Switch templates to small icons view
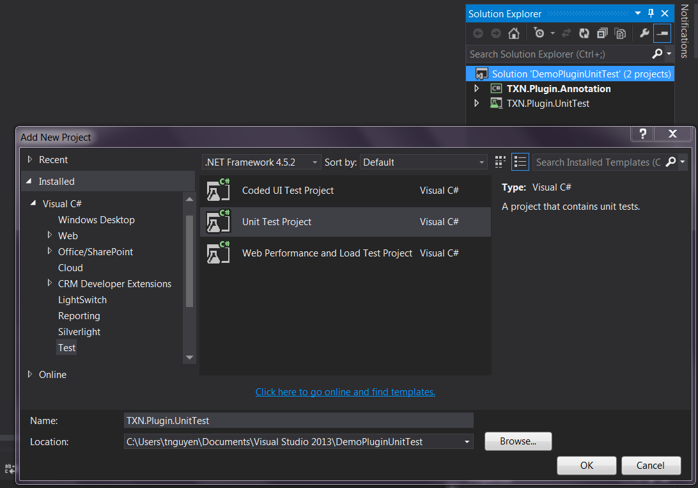This screenshot has width=698, height=488. click(x=500, y=162)
